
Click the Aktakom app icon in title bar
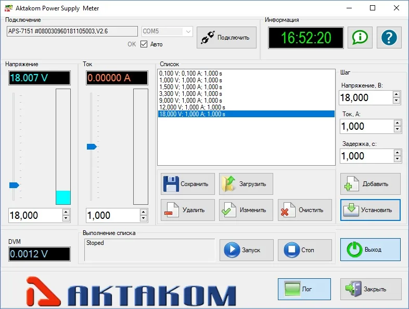(x=8, y=8)
